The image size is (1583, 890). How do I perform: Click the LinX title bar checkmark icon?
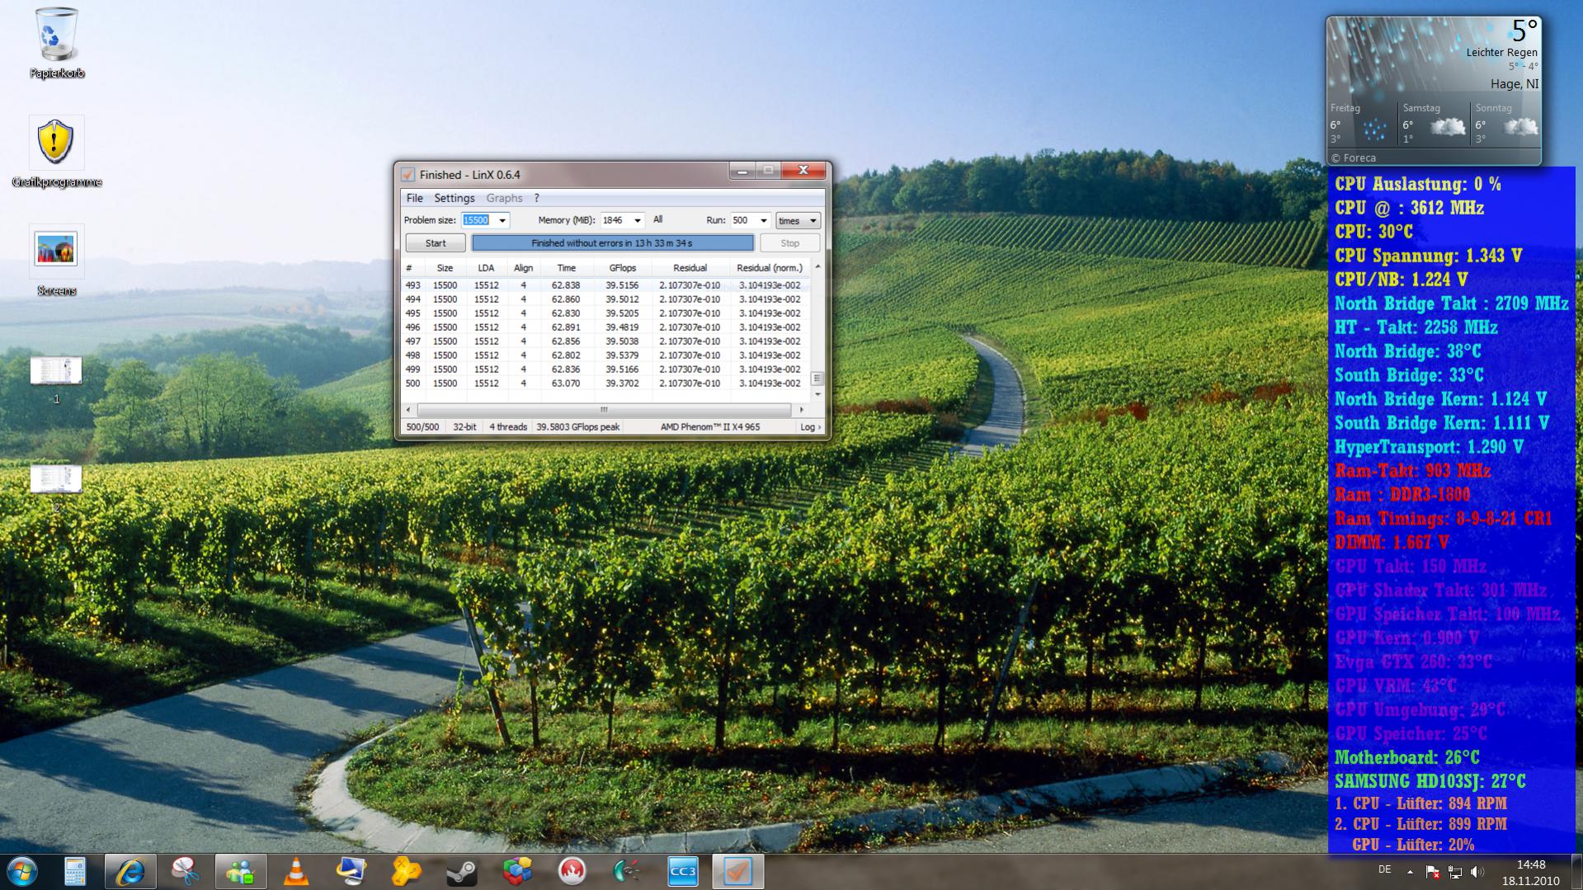pyautogui.click(x=408, y=174)
